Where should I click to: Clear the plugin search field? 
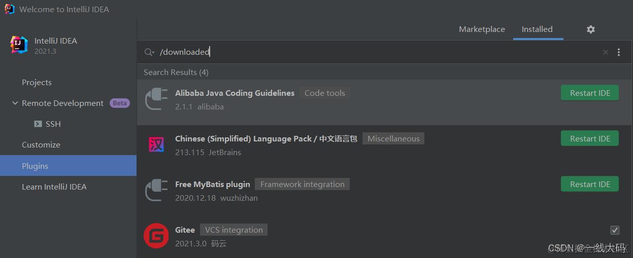point(605,52)
